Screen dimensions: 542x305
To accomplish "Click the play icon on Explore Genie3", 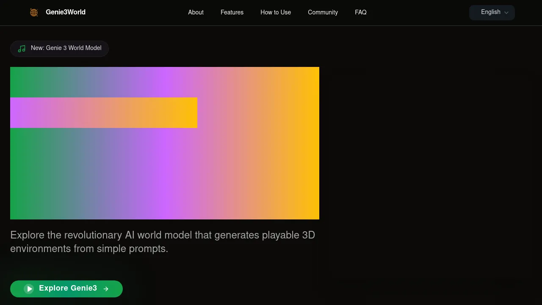I will click(29, 289).
